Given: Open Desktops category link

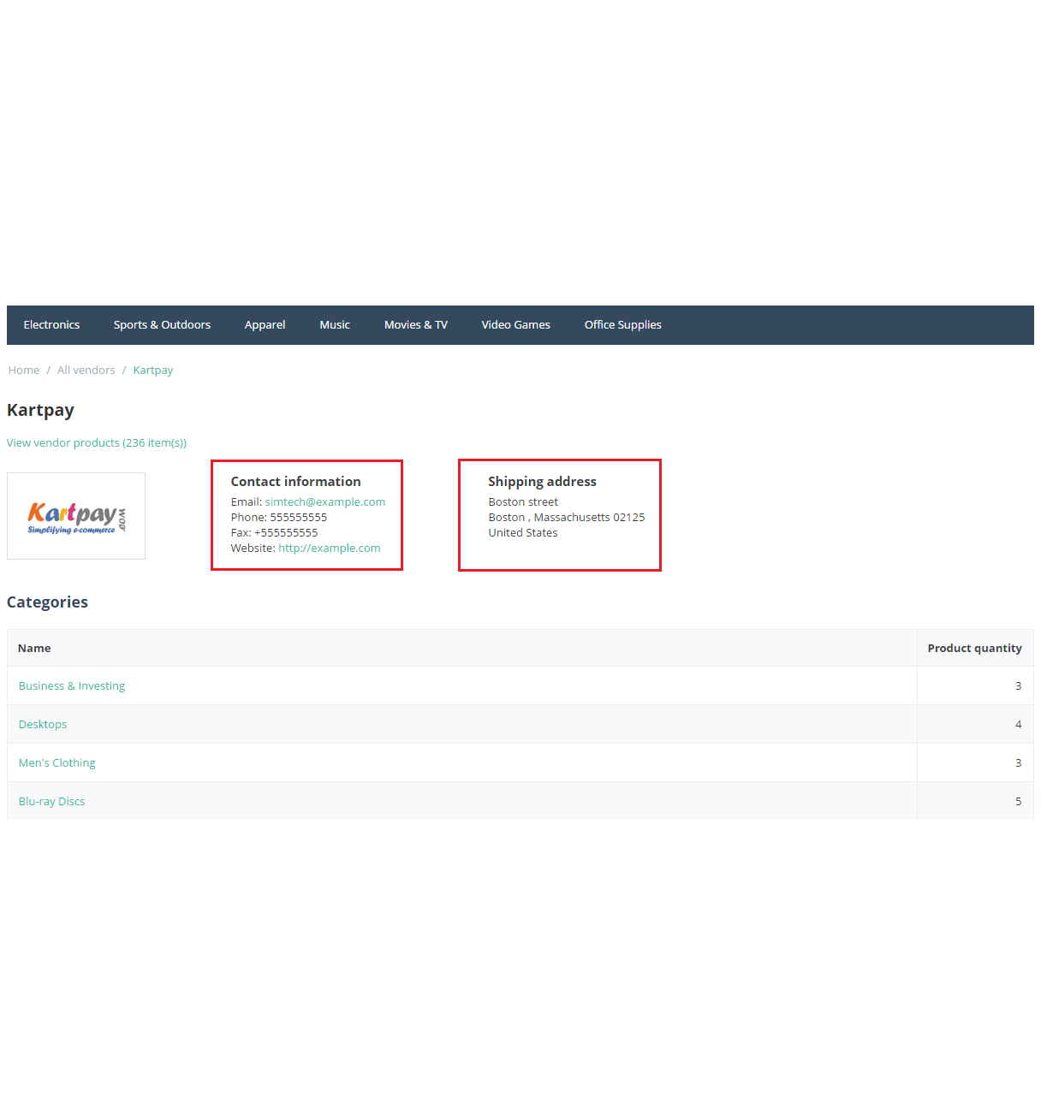Looking at the screenshot, I should [x=43, y=725].
